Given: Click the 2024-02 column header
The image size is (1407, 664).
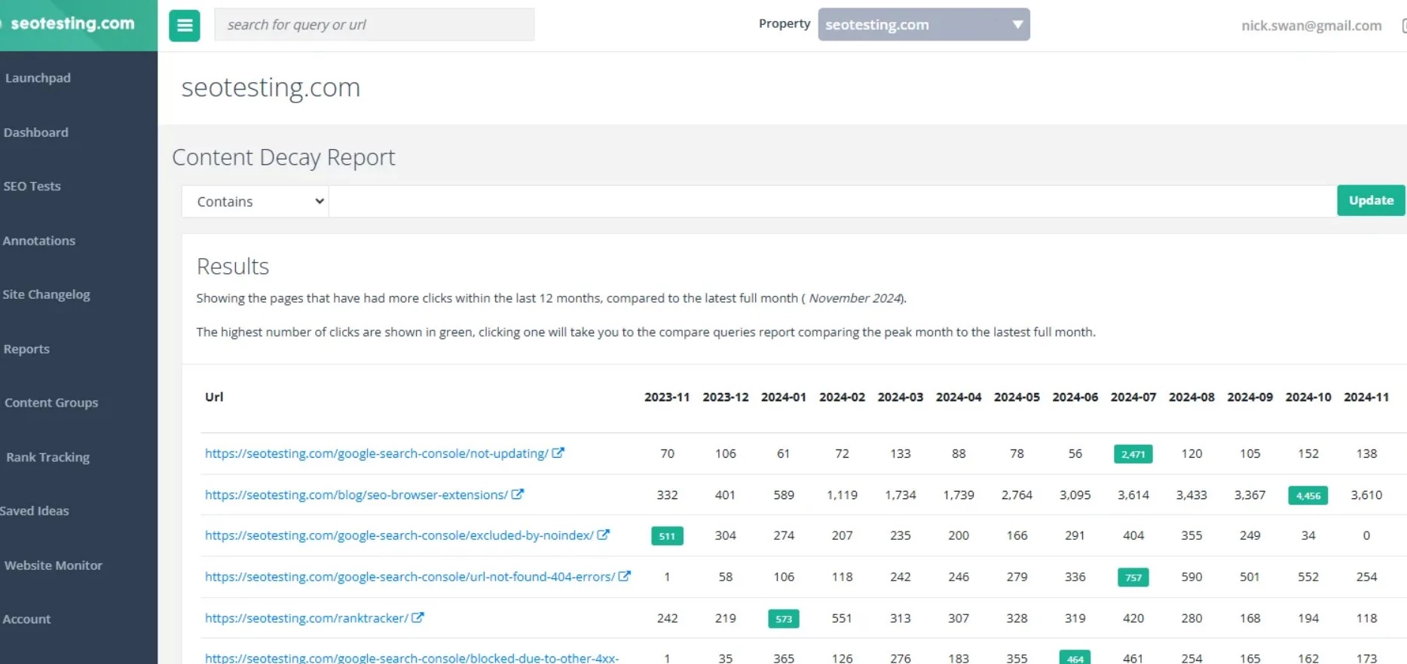Looking at the screenshot, I should click(x=842, y=397).
